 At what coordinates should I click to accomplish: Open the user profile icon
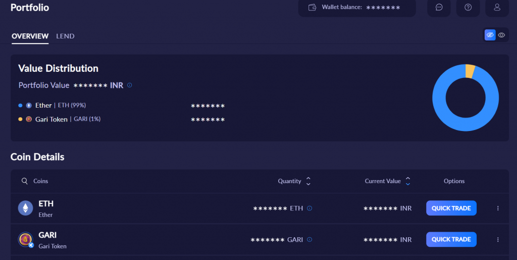497,8
